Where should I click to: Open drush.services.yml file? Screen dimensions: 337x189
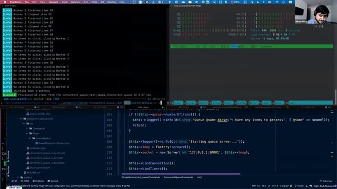pos(38,168)
